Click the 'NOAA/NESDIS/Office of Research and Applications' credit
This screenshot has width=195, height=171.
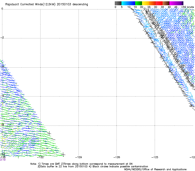(155, 169)
